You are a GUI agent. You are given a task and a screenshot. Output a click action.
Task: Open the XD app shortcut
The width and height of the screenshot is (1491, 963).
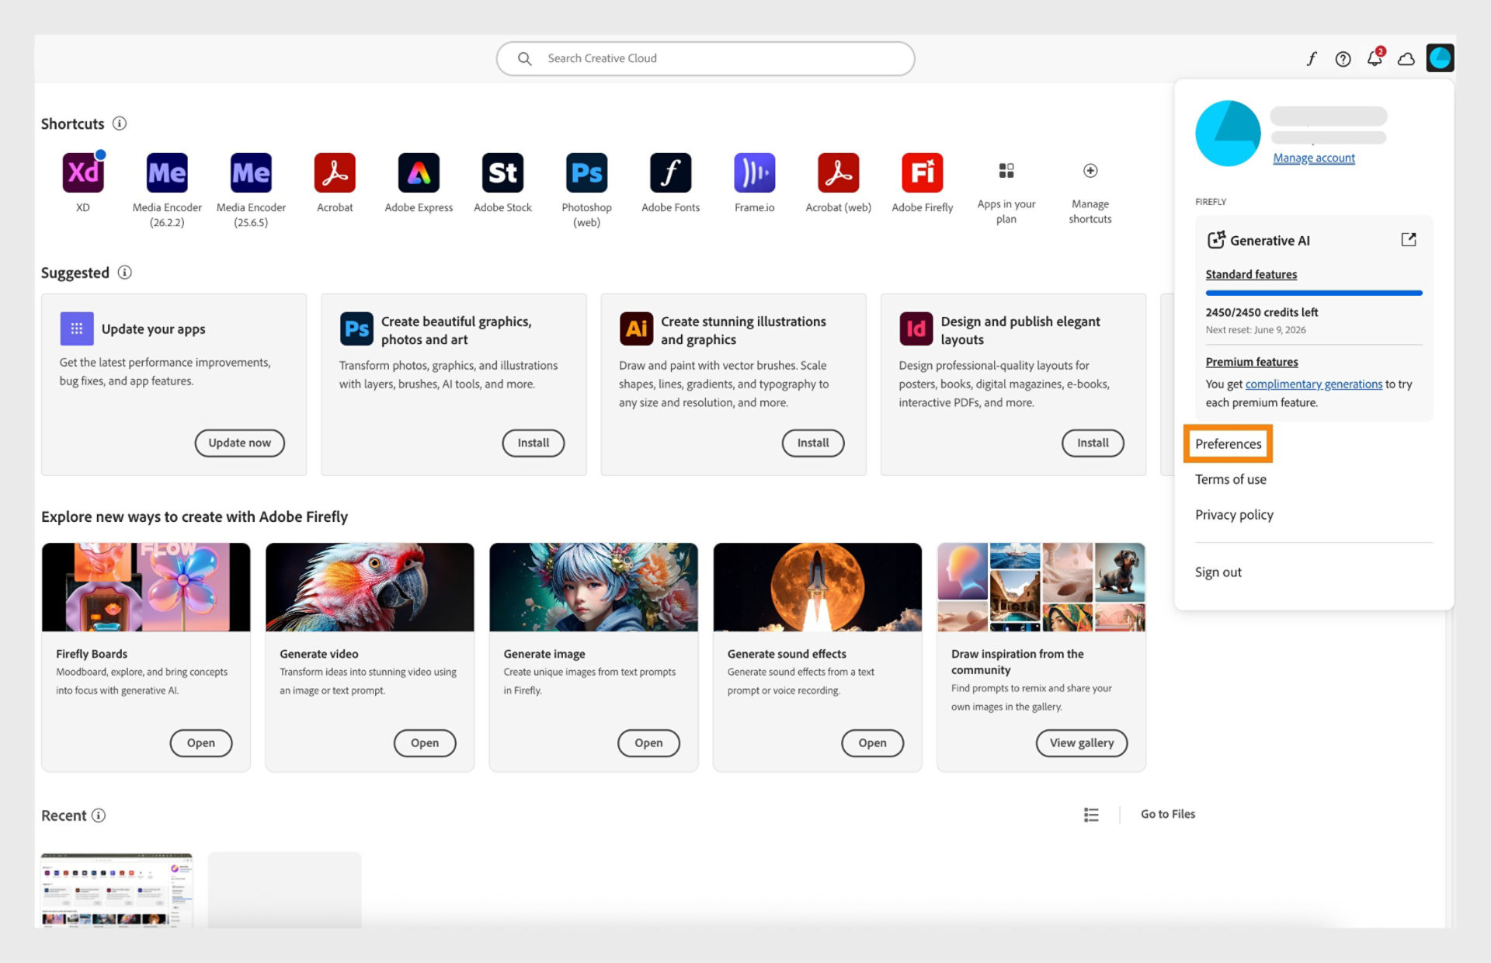tap(83, 172)
